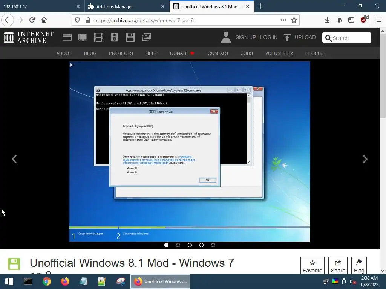Select third carousel dot
Viewport: 386px width, 289px height.
[x=190, y=245]
